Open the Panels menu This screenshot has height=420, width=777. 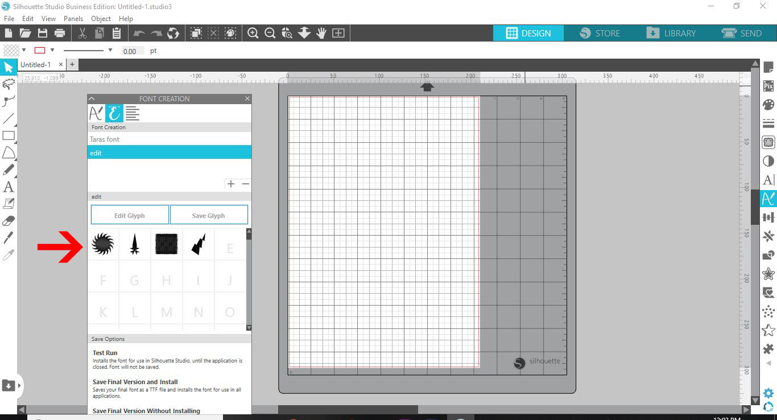[x=73, y=18]
